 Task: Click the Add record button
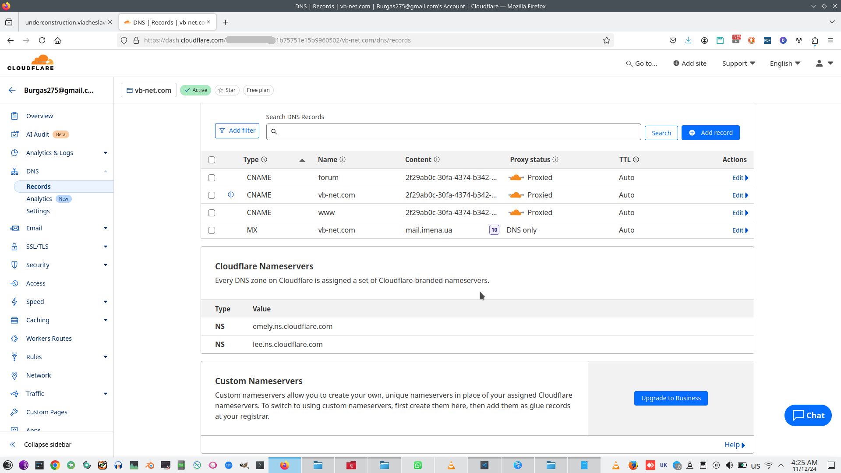(x=710, y=133)
